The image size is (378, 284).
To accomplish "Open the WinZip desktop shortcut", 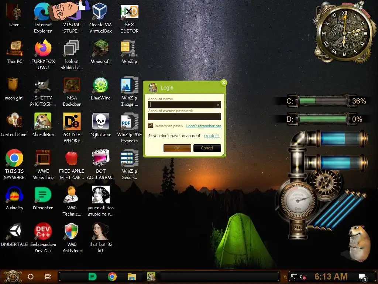I will (x=130, y=52).
